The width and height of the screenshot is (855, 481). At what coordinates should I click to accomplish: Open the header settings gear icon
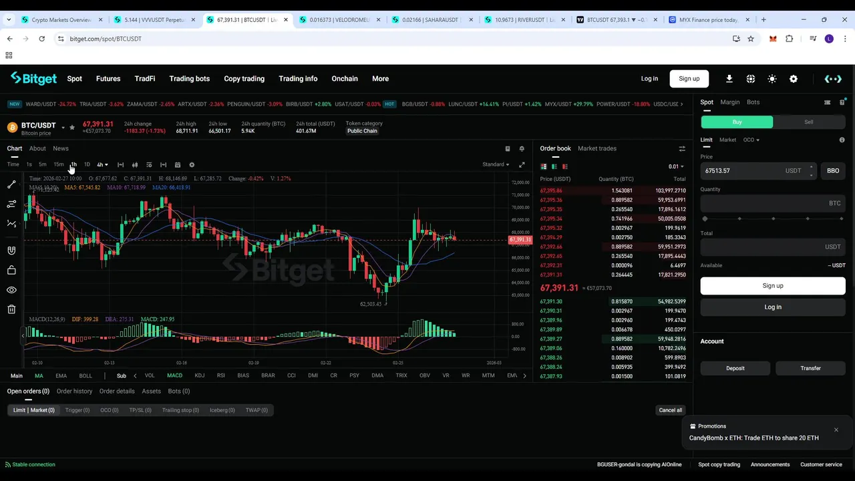click(x=794, y=79)
